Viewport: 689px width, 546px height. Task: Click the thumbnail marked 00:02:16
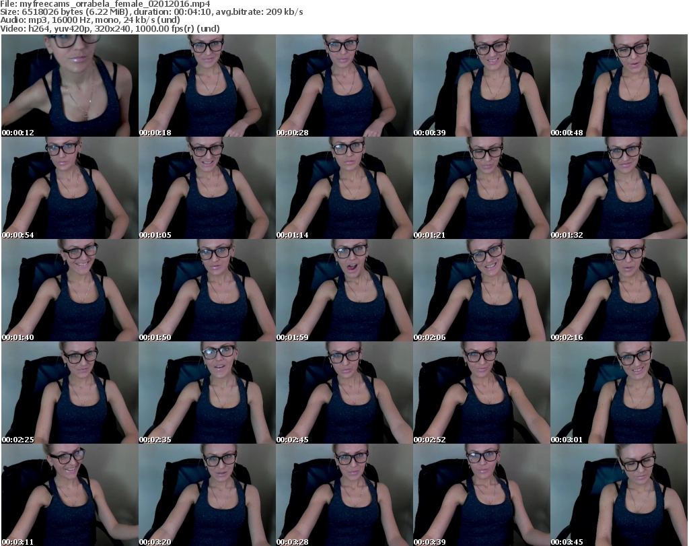[619, 290]
